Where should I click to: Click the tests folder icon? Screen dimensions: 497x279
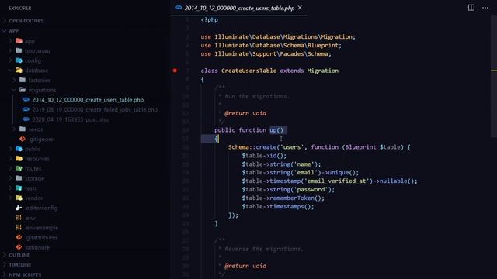tap(19, 188)
